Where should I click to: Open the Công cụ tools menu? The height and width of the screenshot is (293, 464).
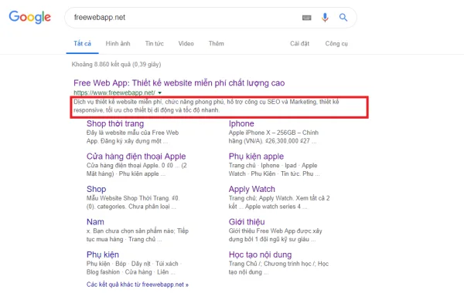coord(336,44)
